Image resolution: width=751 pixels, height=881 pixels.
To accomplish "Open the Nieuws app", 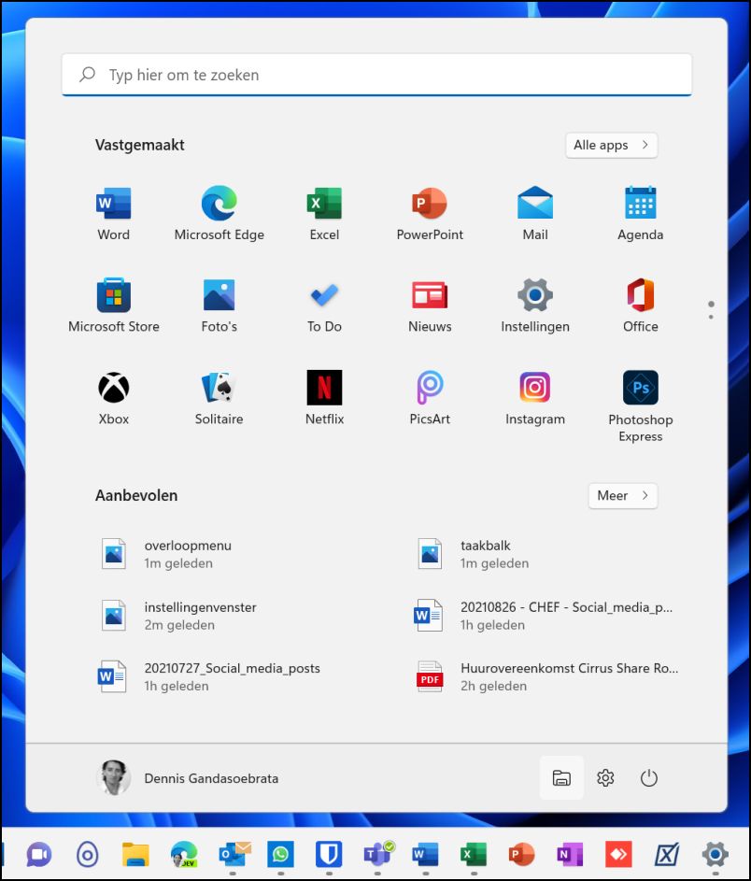I will click(430, 306).
